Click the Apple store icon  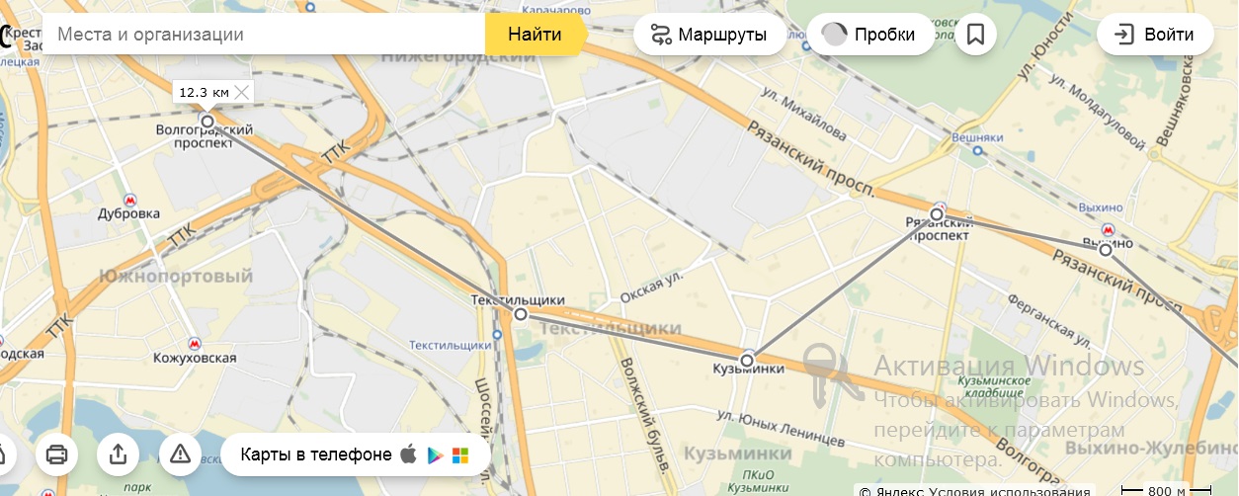409,455
